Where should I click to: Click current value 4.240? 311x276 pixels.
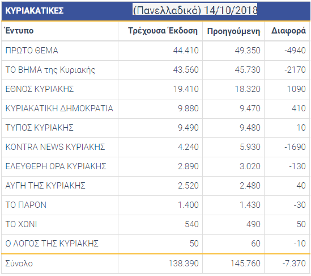pos(188,147)
